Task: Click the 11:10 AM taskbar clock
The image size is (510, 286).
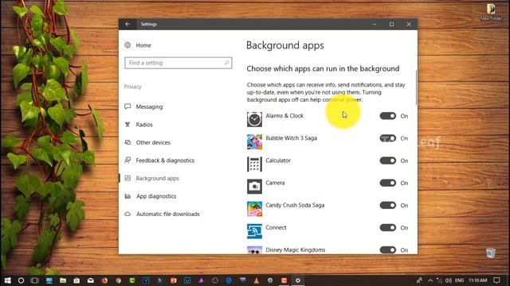Action: tap(478, 280)
